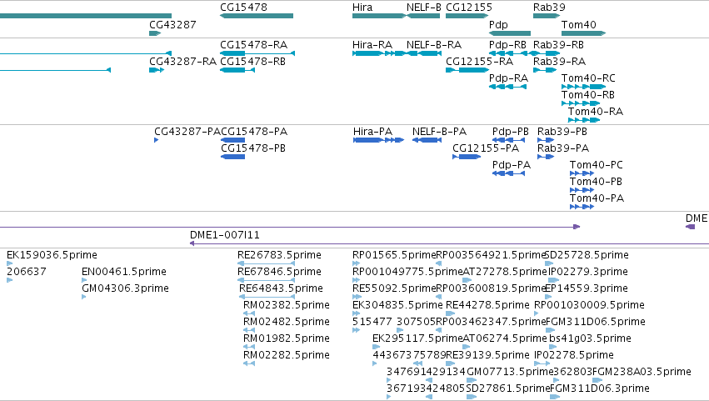Click protein Rab39-PB

tap(546, 140)
